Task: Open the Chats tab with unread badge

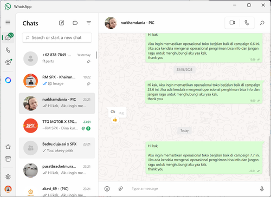Action: (x=8, y=37)
